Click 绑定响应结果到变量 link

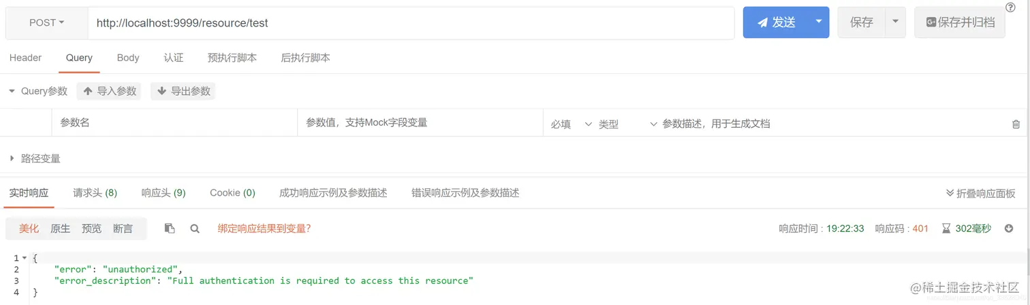coord(264,228)
